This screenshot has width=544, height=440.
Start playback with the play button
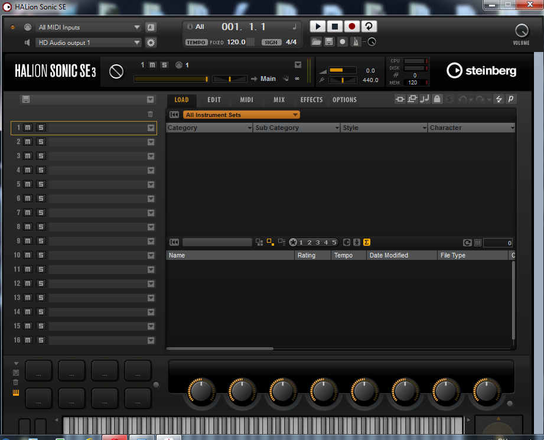coord(317,27)
